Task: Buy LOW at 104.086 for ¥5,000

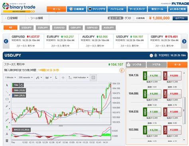Action: click(172, 94)
